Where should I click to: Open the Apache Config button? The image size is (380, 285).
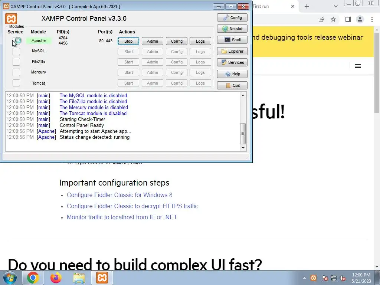click(177, 41)
